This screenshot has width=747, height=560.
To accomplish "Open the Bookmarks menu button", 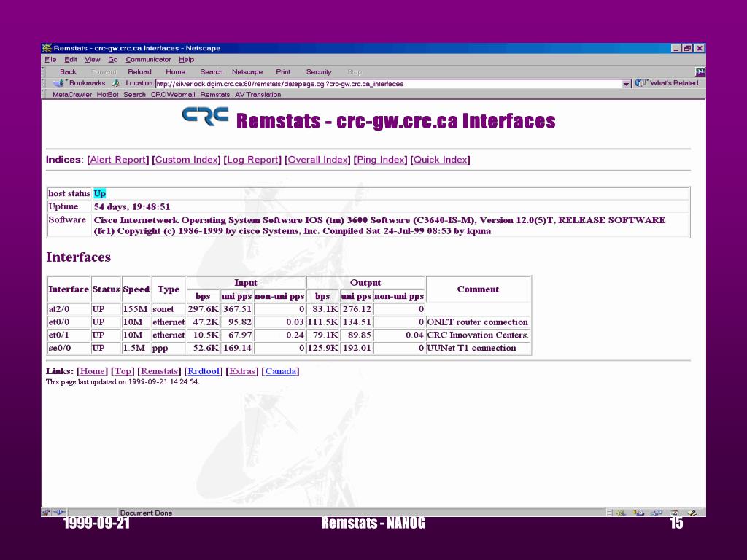I will coord(79,83).
